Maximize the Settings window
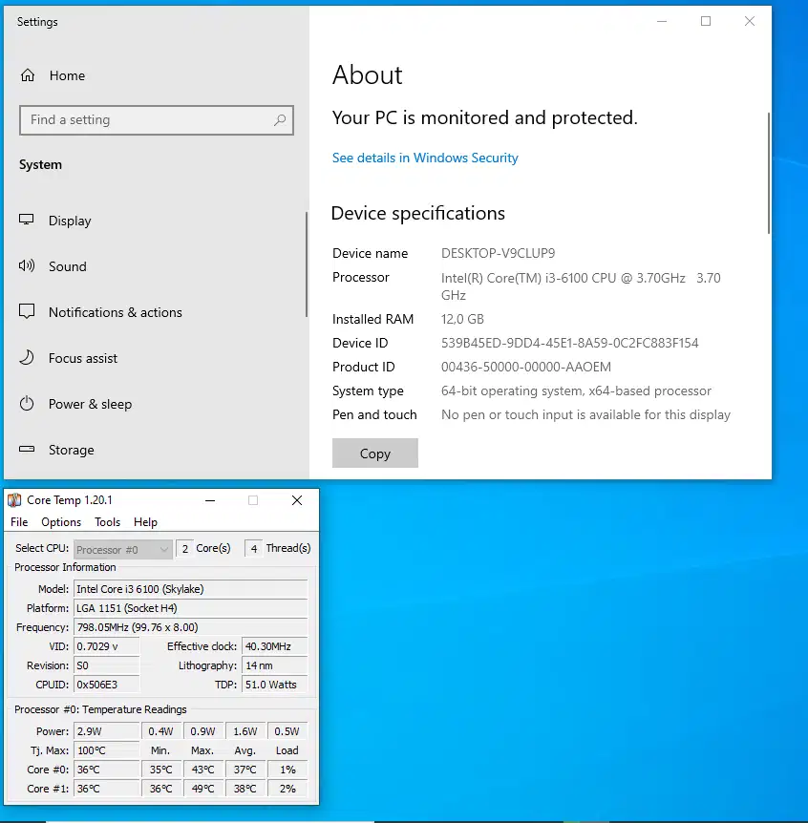This screenshot has width=808, height=823. click(x=706, y=21)
